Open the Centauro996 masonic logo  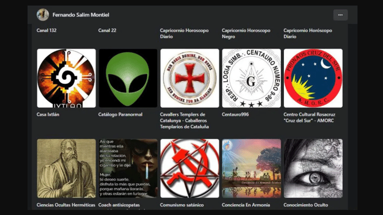coord(251,78)
